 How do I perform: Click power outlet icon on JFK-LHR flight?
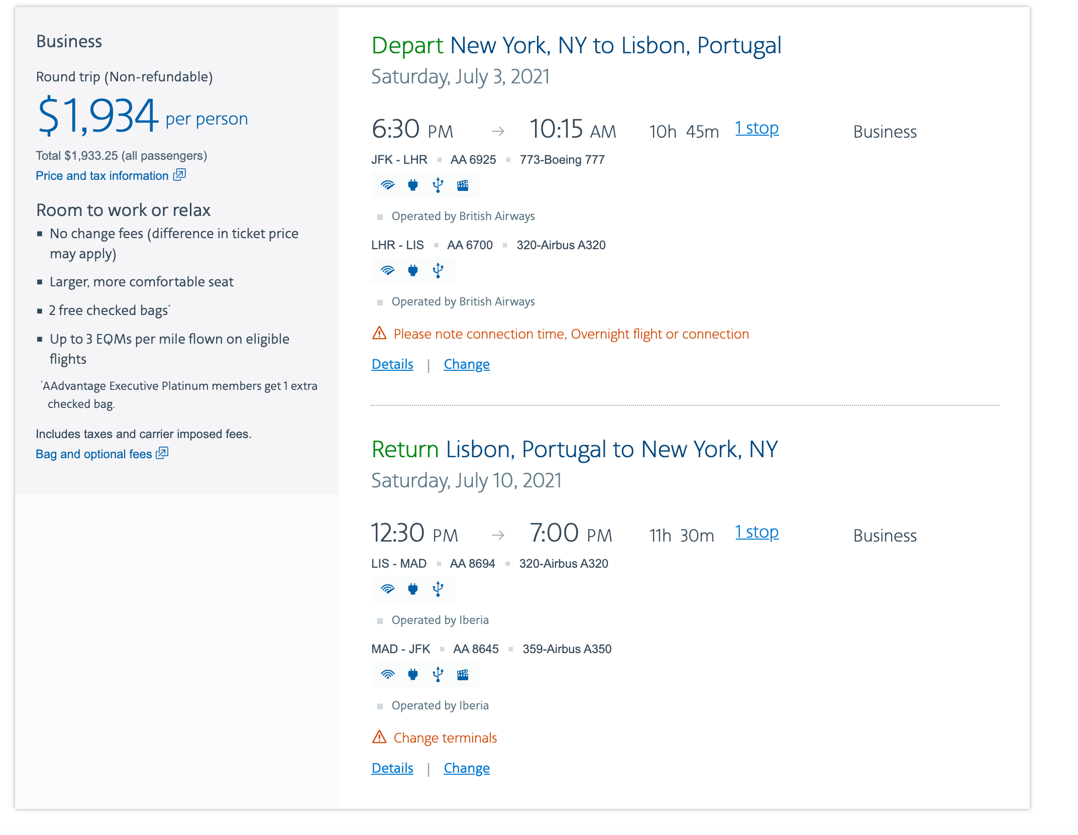pyautogui.click(x=413, y=185)
